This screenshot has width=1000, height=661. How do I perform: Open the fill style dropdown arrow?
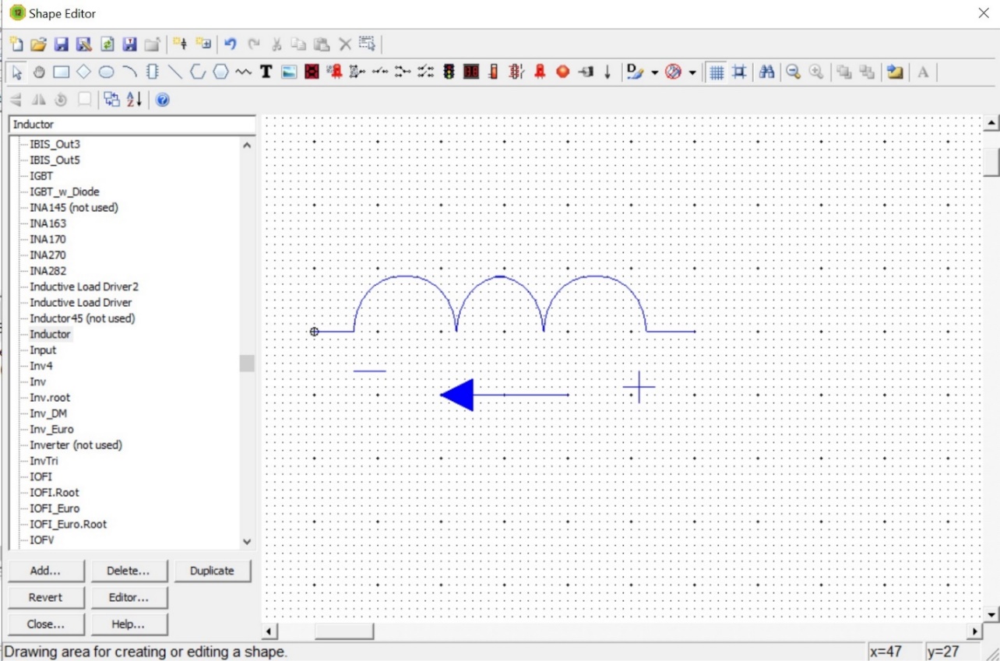click(692, 72)
